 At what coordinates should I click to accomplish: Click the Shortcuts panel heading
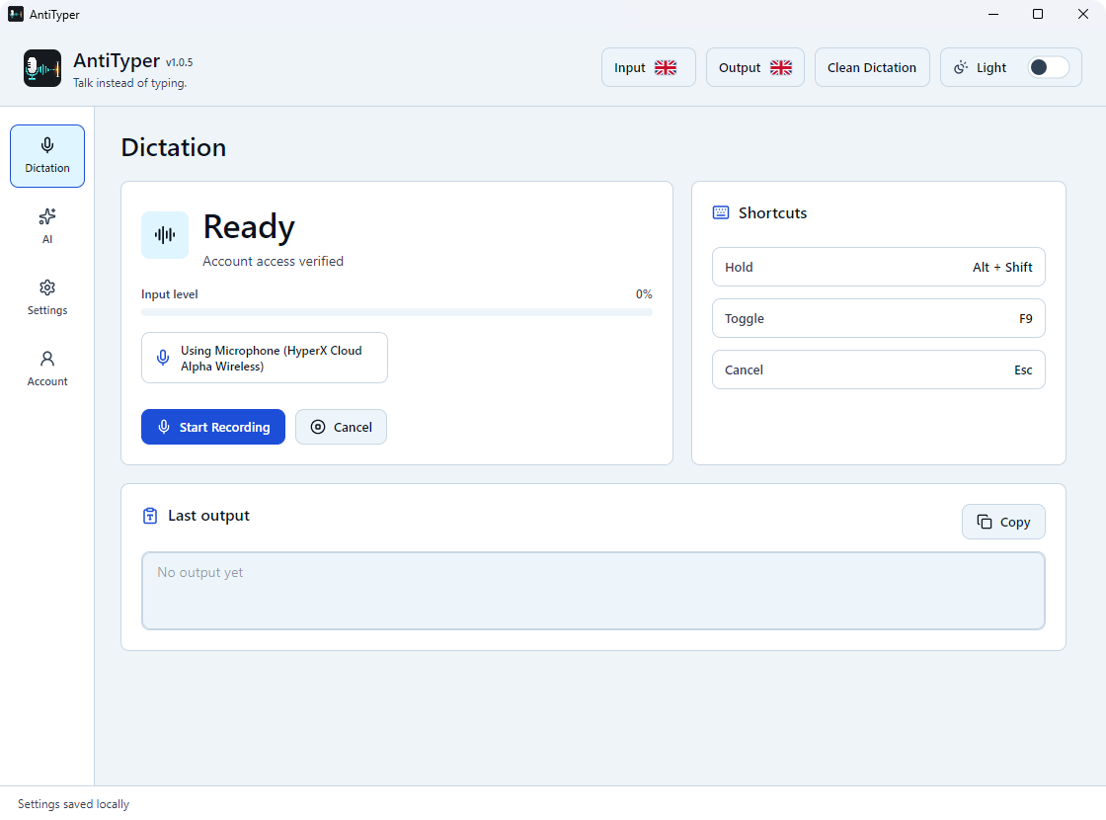tap(772, 213)
